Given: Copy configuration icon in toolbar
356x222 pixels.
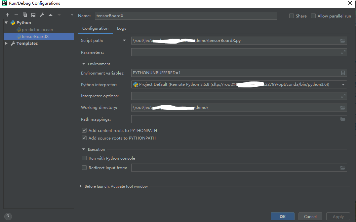Looking at the screenshot, I should 25,15.
